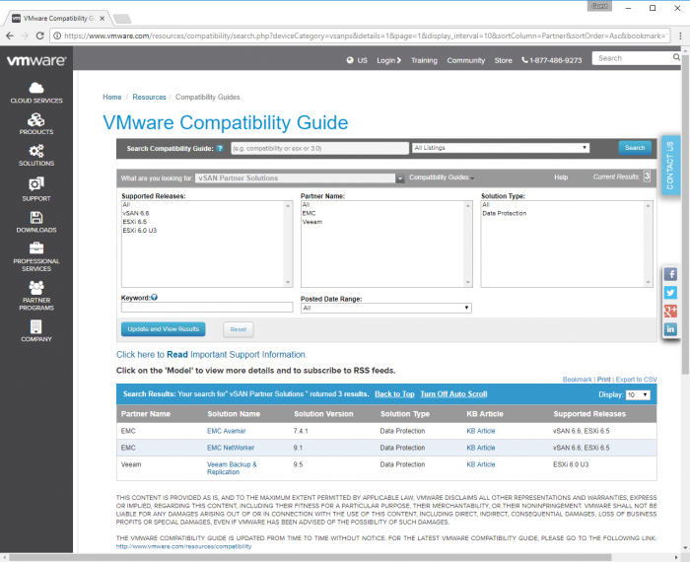
Task: Open KB Article for EMC Avamar row
Action: 481,431
